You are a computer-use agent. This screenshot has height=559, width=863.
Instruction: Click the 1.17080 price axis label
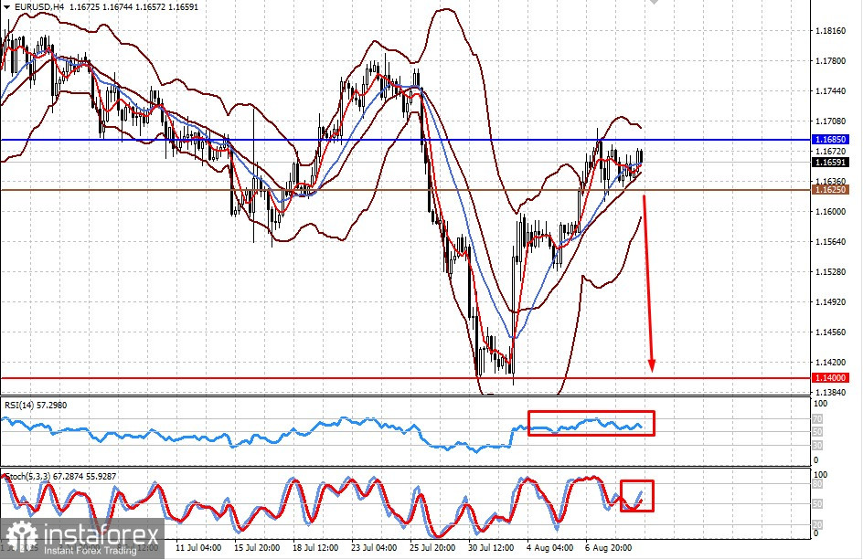coord(830,121)
